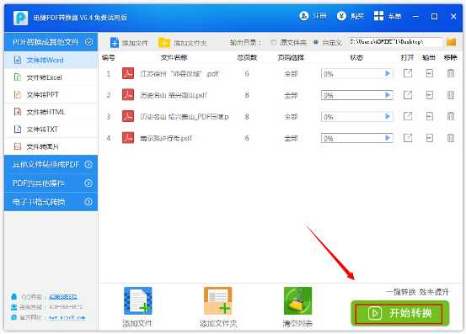Screen dimensions: 466x334
Task: Open the 注册 account option in title bar
Action: [313, 16]
